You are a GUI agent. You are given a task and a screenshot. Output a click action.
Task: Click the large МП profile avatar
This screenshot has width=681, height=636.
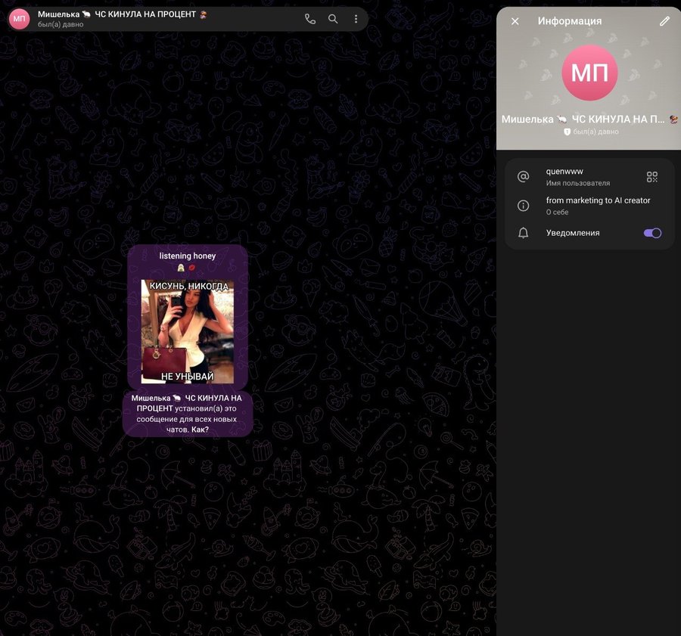pos(589,73)
